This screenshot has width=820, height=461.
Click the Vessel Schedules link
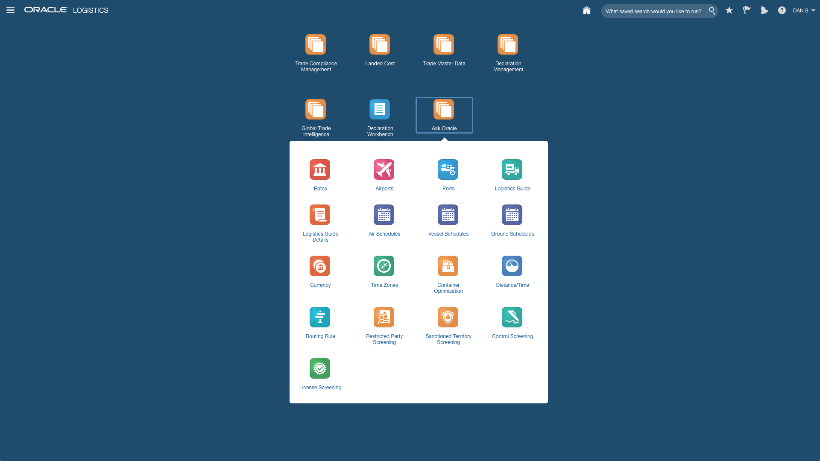point(448,234)
